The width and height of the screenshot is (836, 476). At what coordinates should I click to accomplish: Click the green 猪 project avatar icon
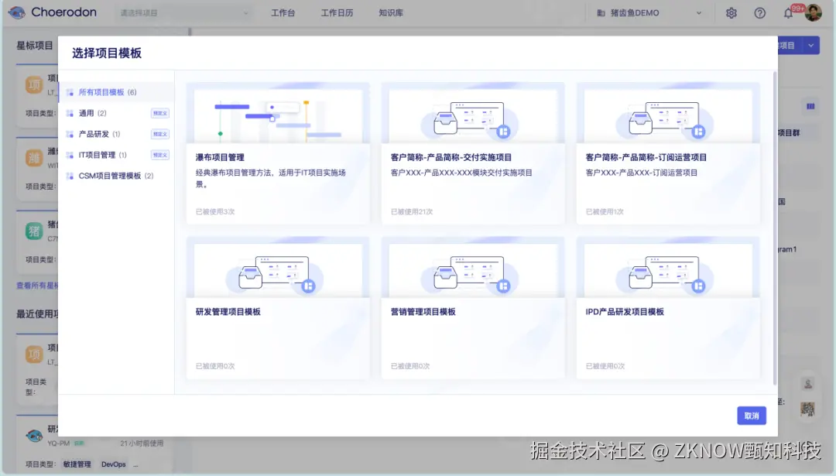[x=34, y=231]
